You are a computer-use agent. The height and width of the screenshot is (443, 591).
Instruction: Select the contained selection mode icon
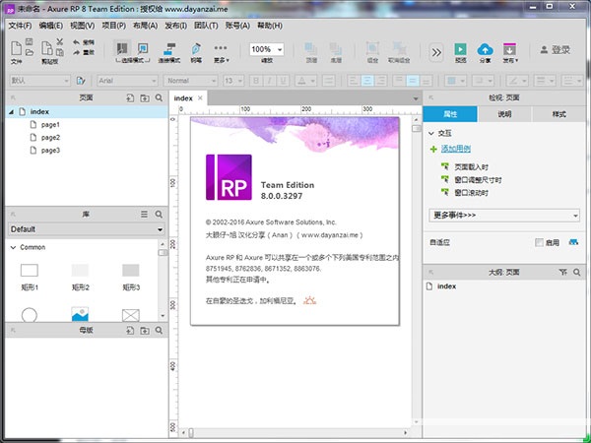tap(143, 48)
